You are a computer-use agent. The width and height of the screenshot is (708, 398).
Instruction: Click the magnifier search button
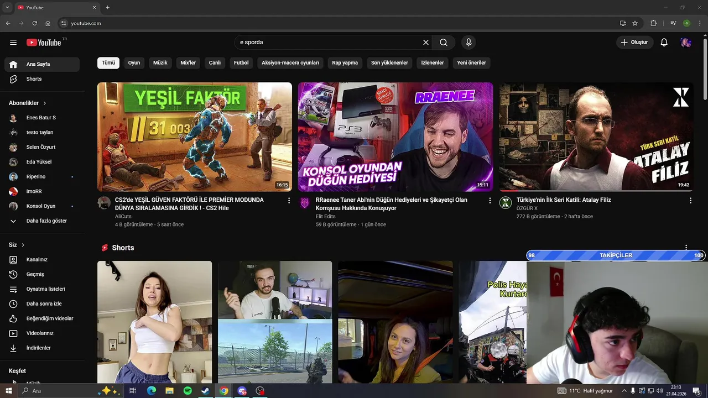coord(444,43)
